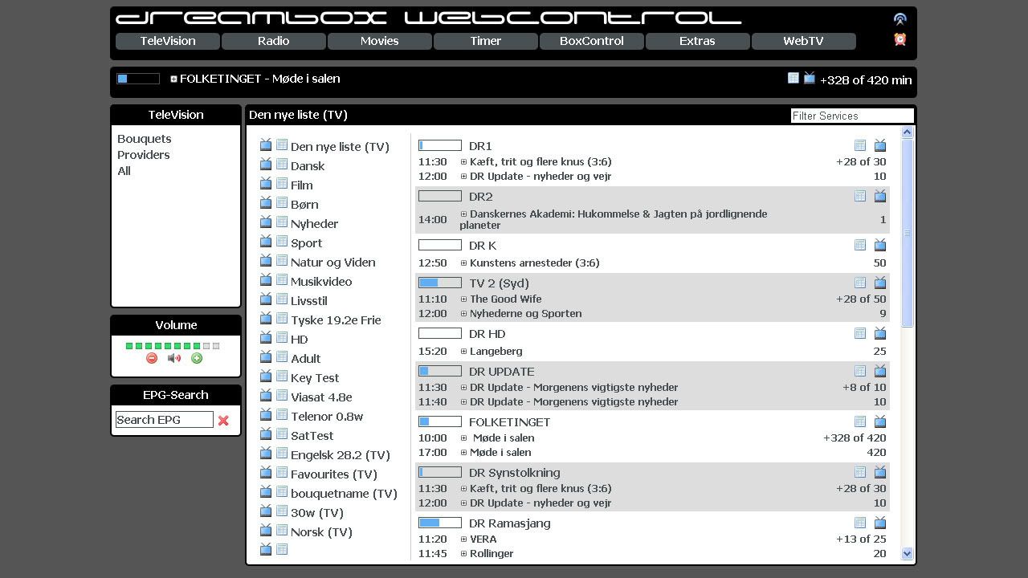The image size is (1028, 578).
Task: Click TV icon next to Dansk bouquet
Action: coord(266,165)
